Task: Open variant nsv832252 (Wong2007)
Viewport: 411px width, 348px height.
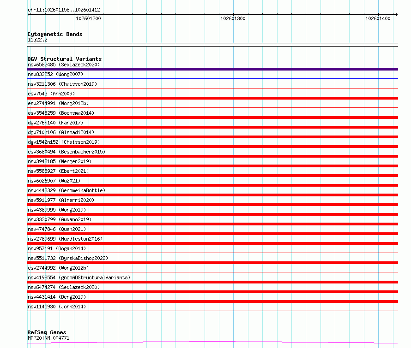Action: (55, 74)
